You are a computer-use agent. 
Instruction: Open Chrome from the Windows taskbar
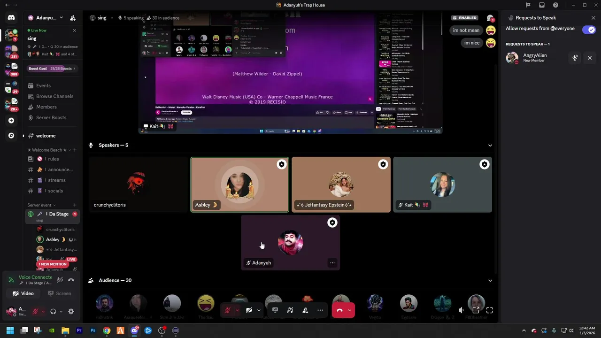(x=107, y=330)
